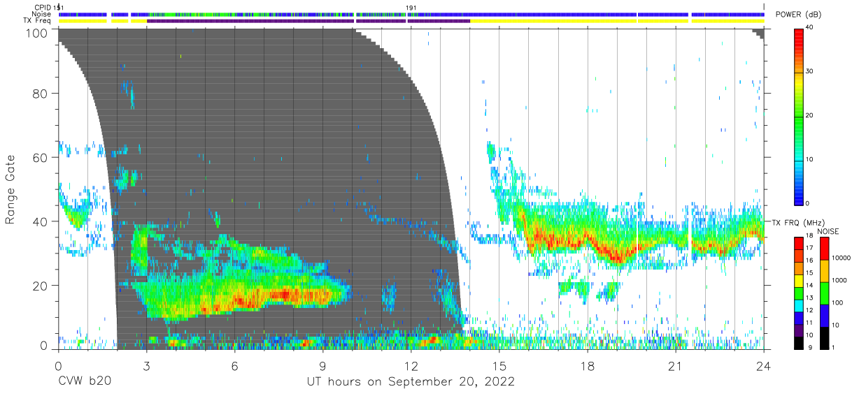Click the 'Range Gate' y-axis title
The height and width of the screenshot is (396, 859).
pos(11,189)
